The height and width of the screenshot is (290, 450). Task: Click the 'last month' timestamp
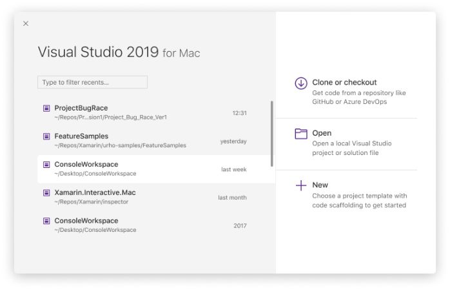coord(232,198)
